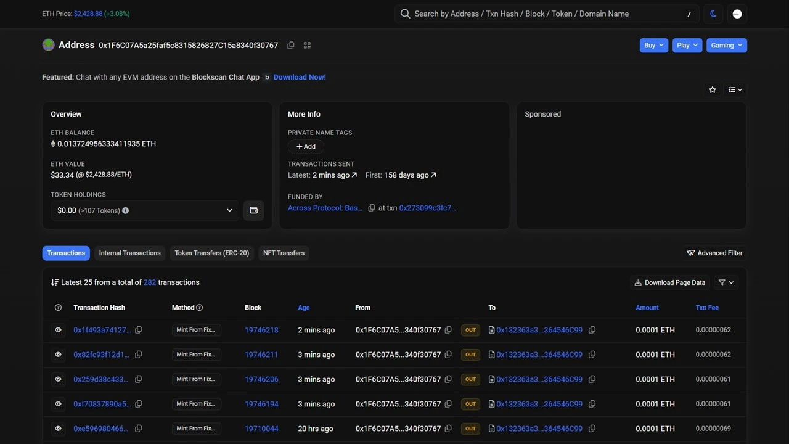The image size is (789, 444).
Task: Click the address search input field
Action: click(x=542, y=14)
